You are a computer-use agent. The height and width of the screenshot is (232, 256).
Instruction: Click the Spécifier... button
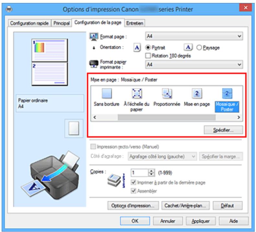point(223,130)
